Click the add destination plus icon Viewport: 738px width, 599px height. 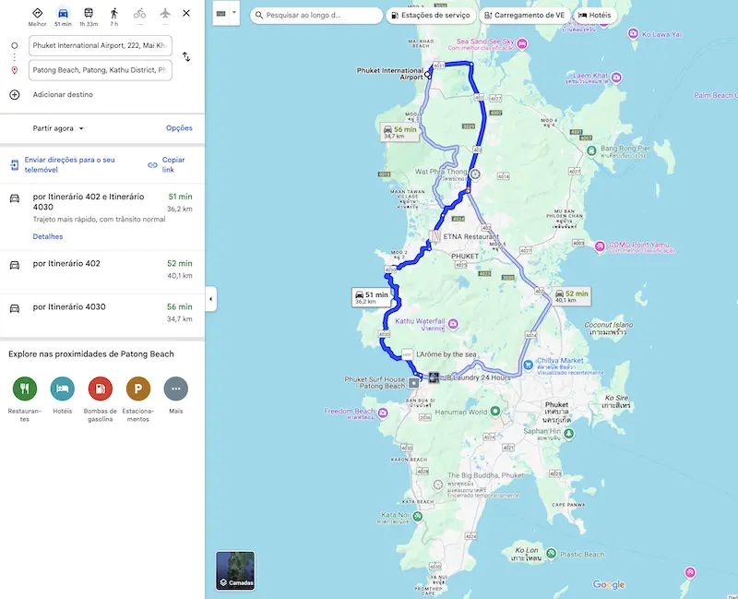click(15, 95)
